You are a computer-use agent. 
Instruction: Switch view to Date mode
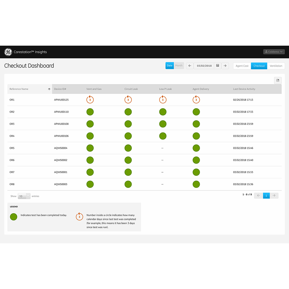click(x=170, y=66)
